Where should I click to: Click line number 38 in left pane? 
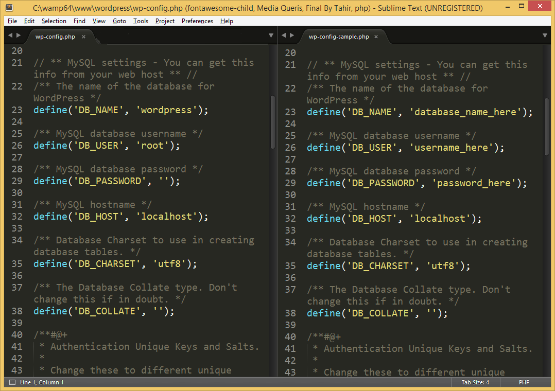17,311
